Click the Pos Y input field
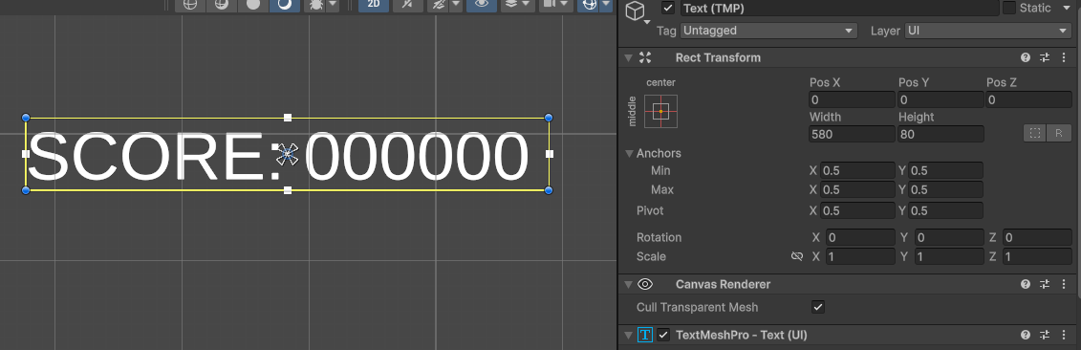 (941, 100)
